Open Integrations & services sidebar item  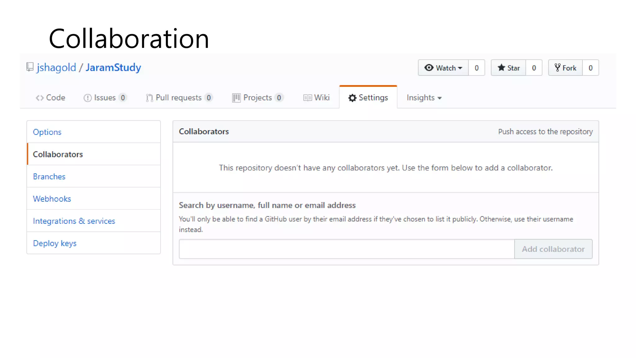pyautogui.click(x=94, y=221)
